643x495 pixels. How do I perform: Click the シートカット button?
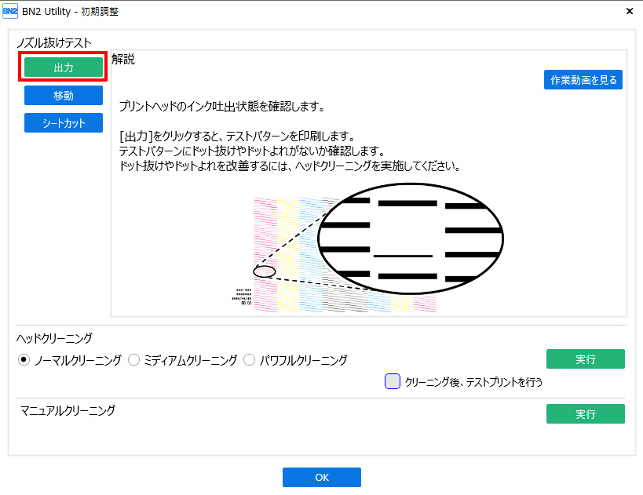(64, 123)
